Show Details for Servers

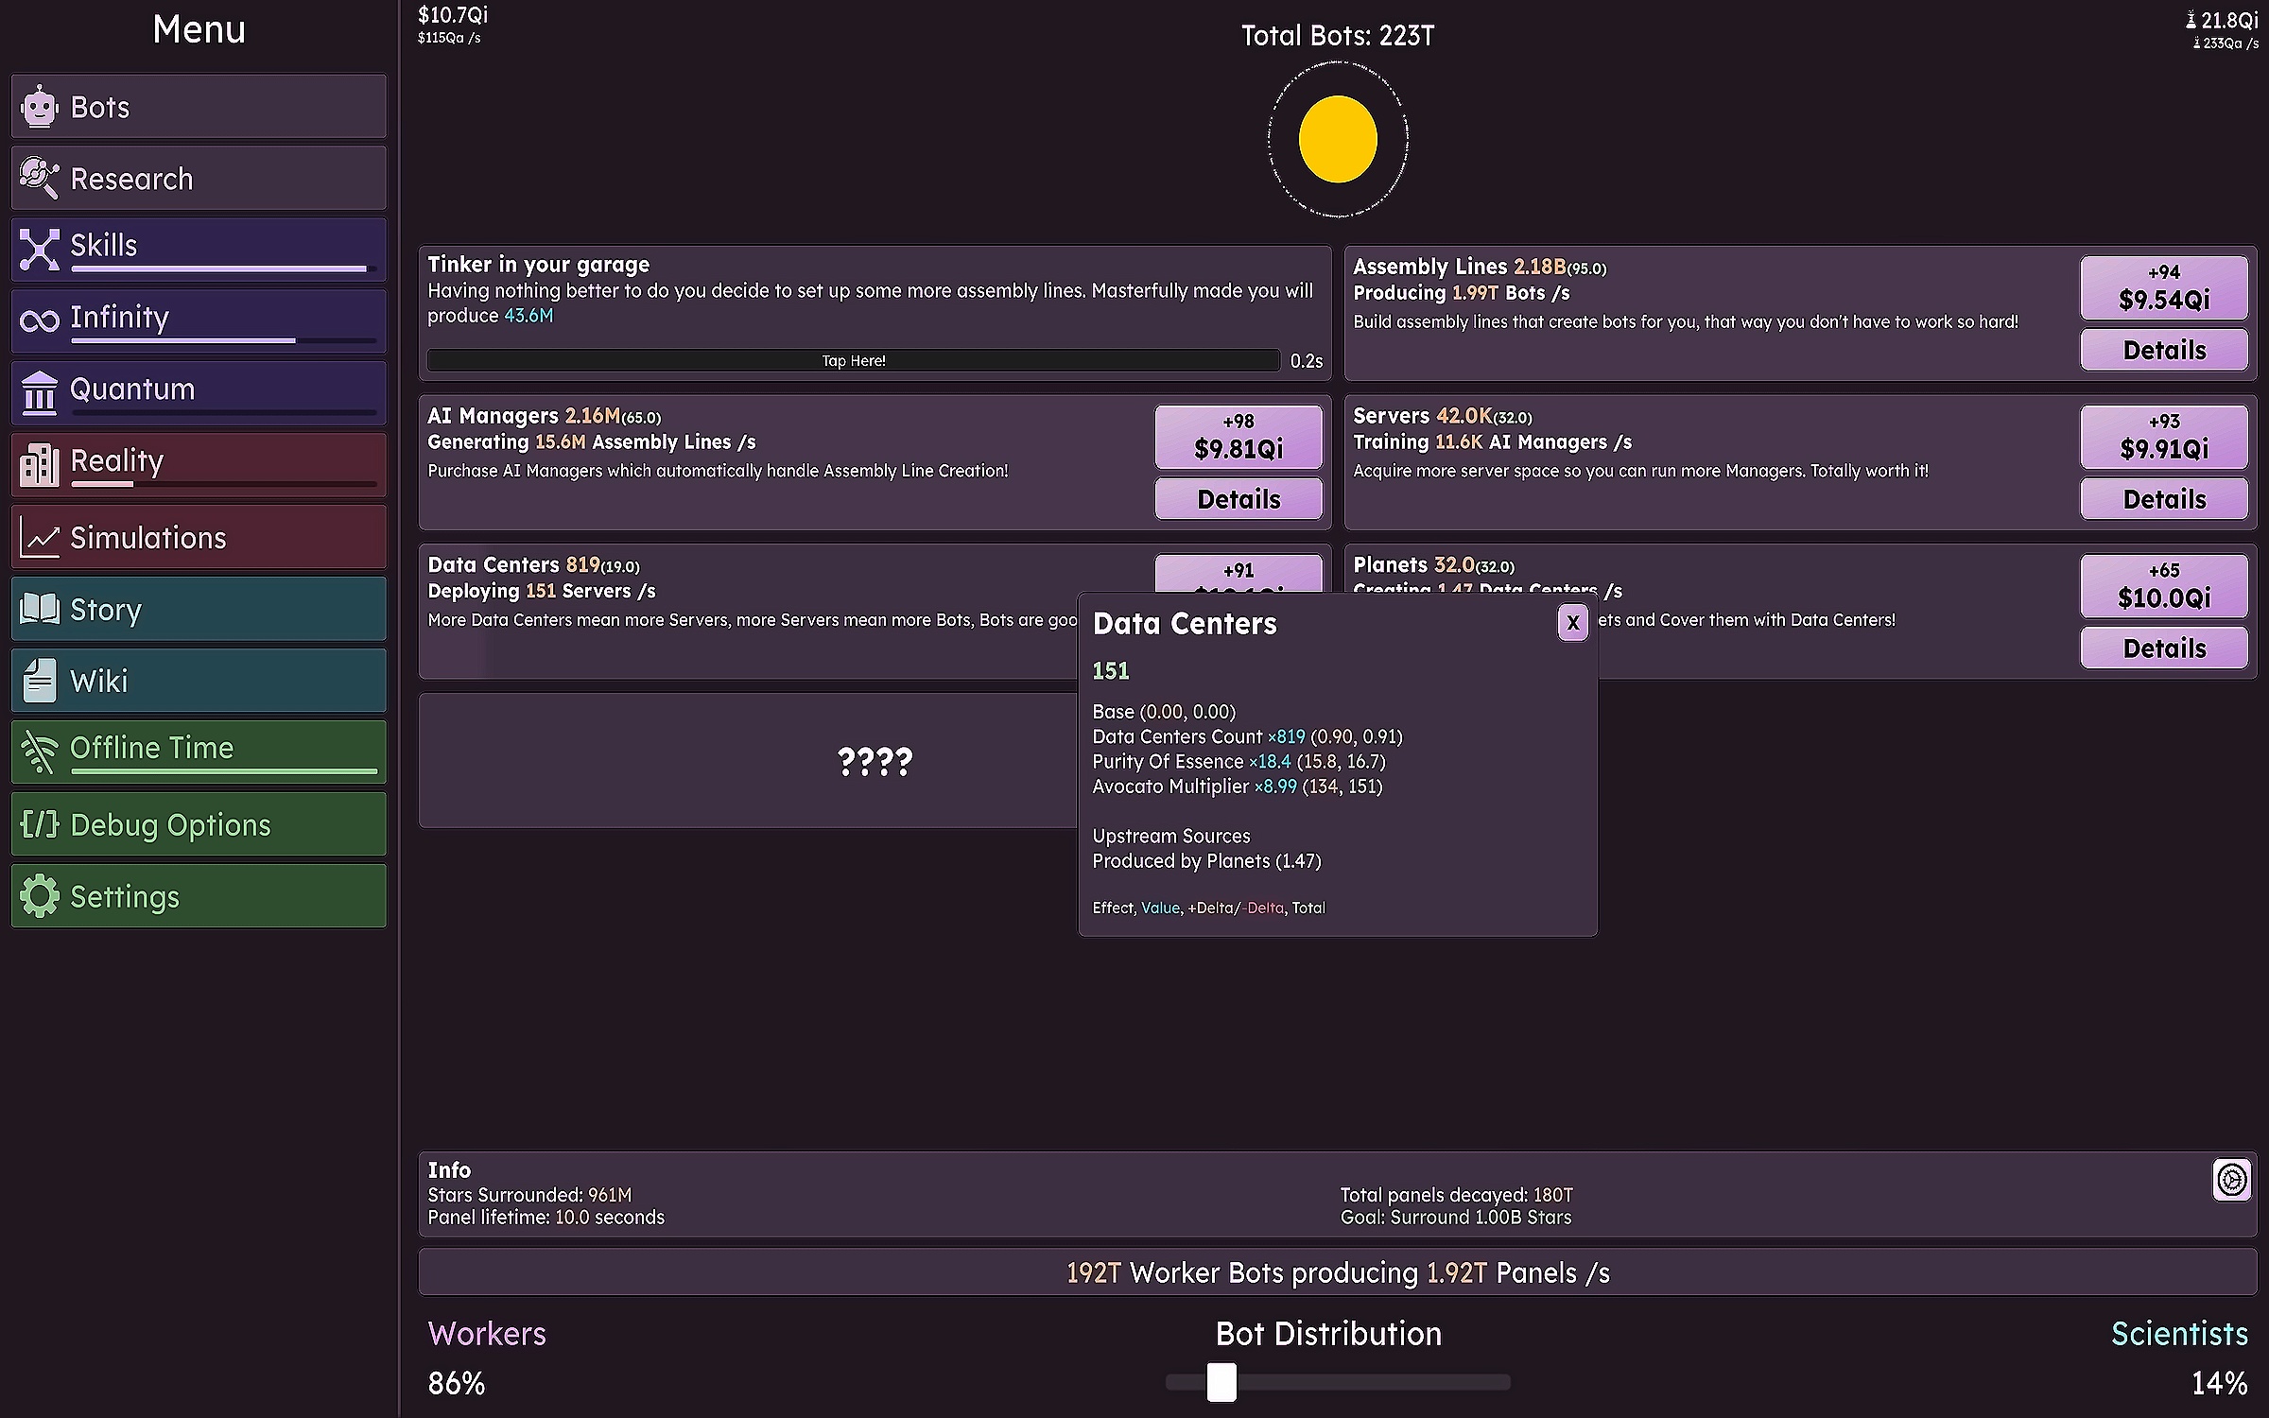click(2163, 499)
